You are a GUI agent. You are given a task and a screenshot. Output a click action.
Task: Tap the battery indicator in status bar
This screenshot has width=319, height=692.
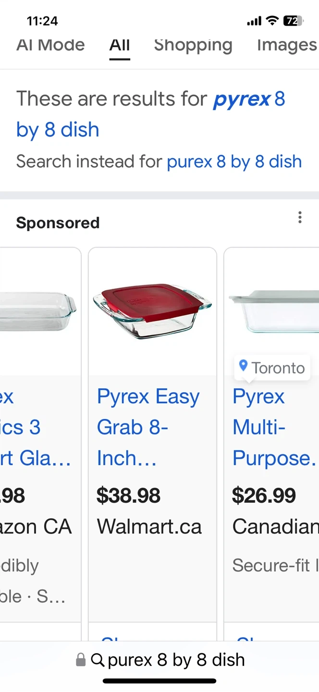point(293,21)
